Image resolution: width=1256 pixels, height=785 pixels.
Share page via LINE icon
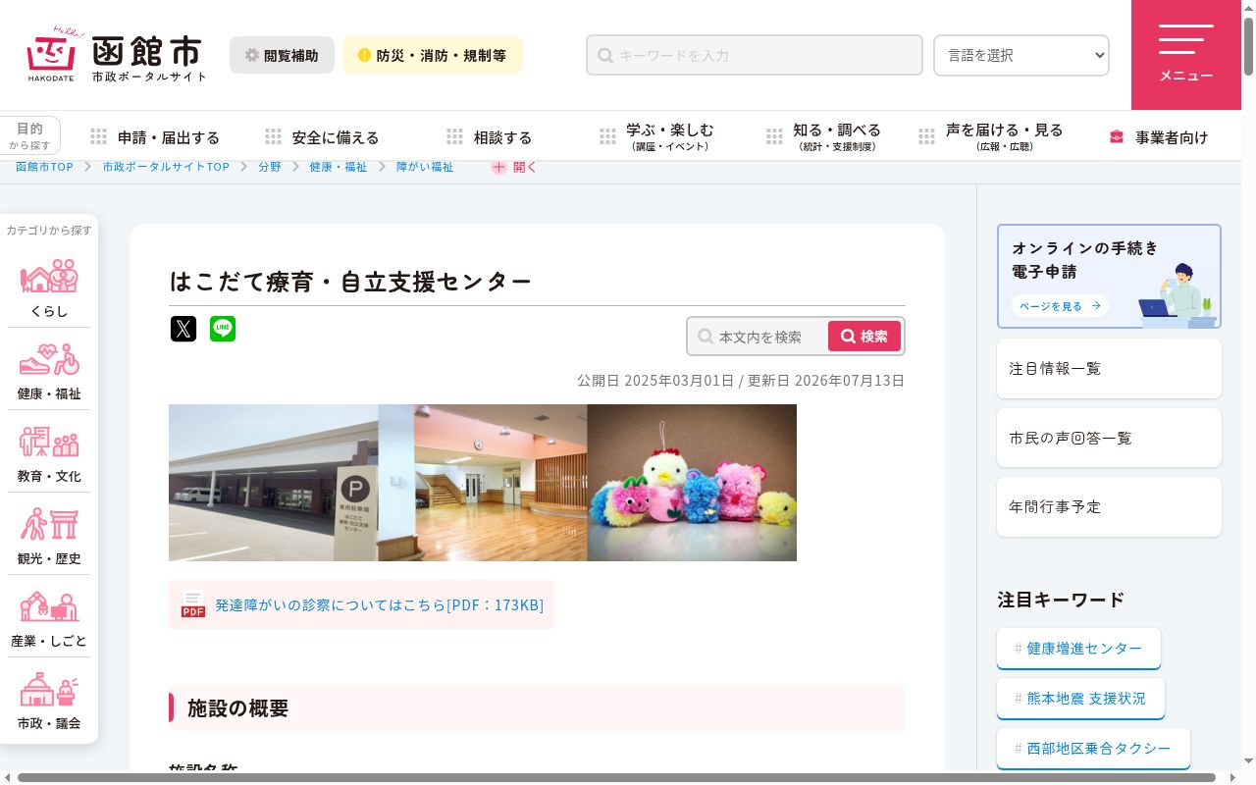click(x=223, y=329)
